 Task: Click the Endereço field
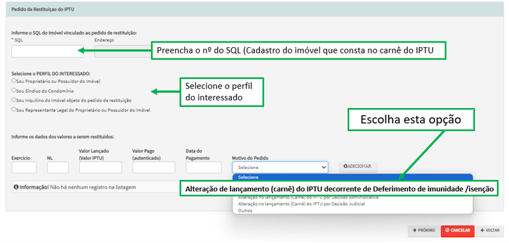[x=123, y=52]
